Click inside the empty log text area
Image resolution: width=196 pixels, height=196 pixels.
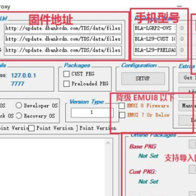[52, 167]
